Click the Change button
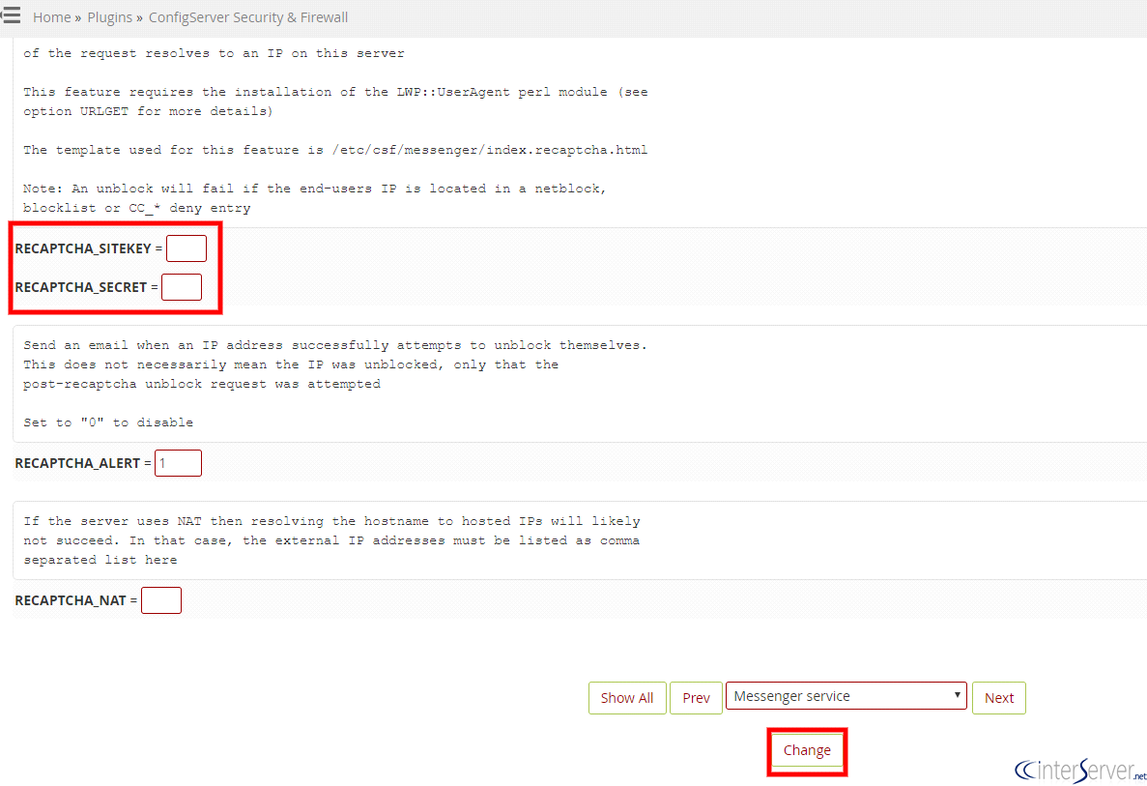Image resolution: width=1147 pixels, height=786 pixels. (x=807, y=750)
